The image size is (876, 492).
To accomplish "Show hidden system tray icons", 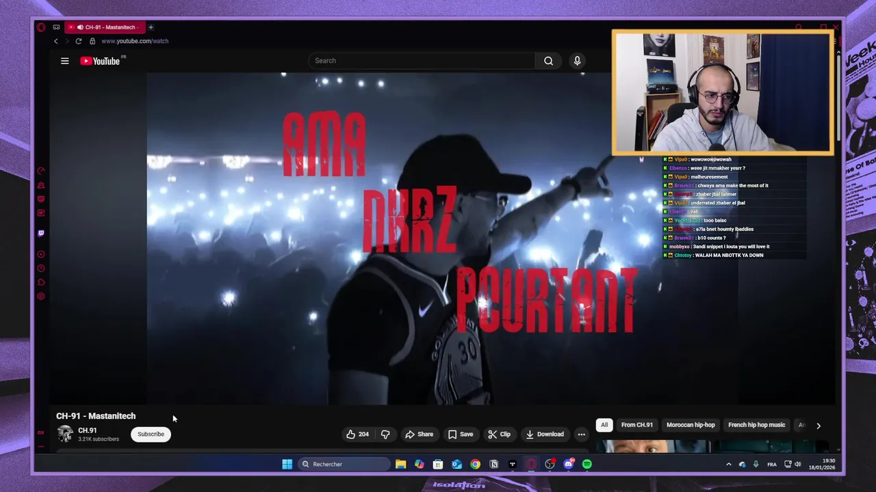I will 728,465.
